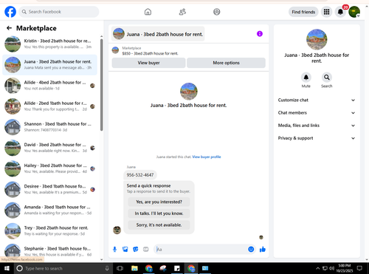Click Windows 'Type here to search' box
The image size is (369, 274).
tap(63, 268)
